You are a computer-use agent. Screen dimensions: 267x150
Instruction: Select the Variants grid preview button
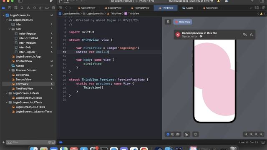178,134
